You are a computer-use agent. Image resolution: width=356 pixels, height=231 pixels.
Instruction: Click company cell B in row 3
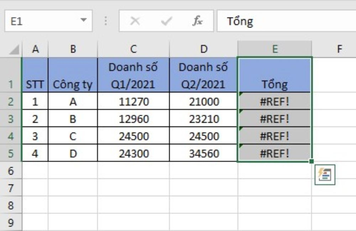[x=73, y=118]
